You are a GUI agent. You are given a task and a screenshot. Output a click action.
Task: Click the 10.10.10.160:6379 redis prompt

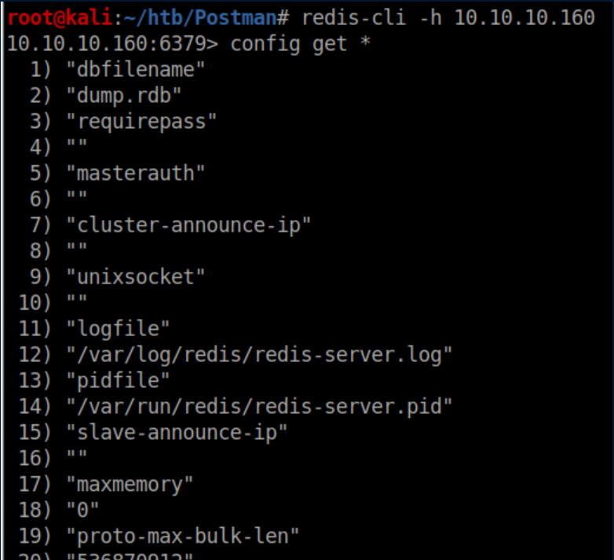[110, 43]
